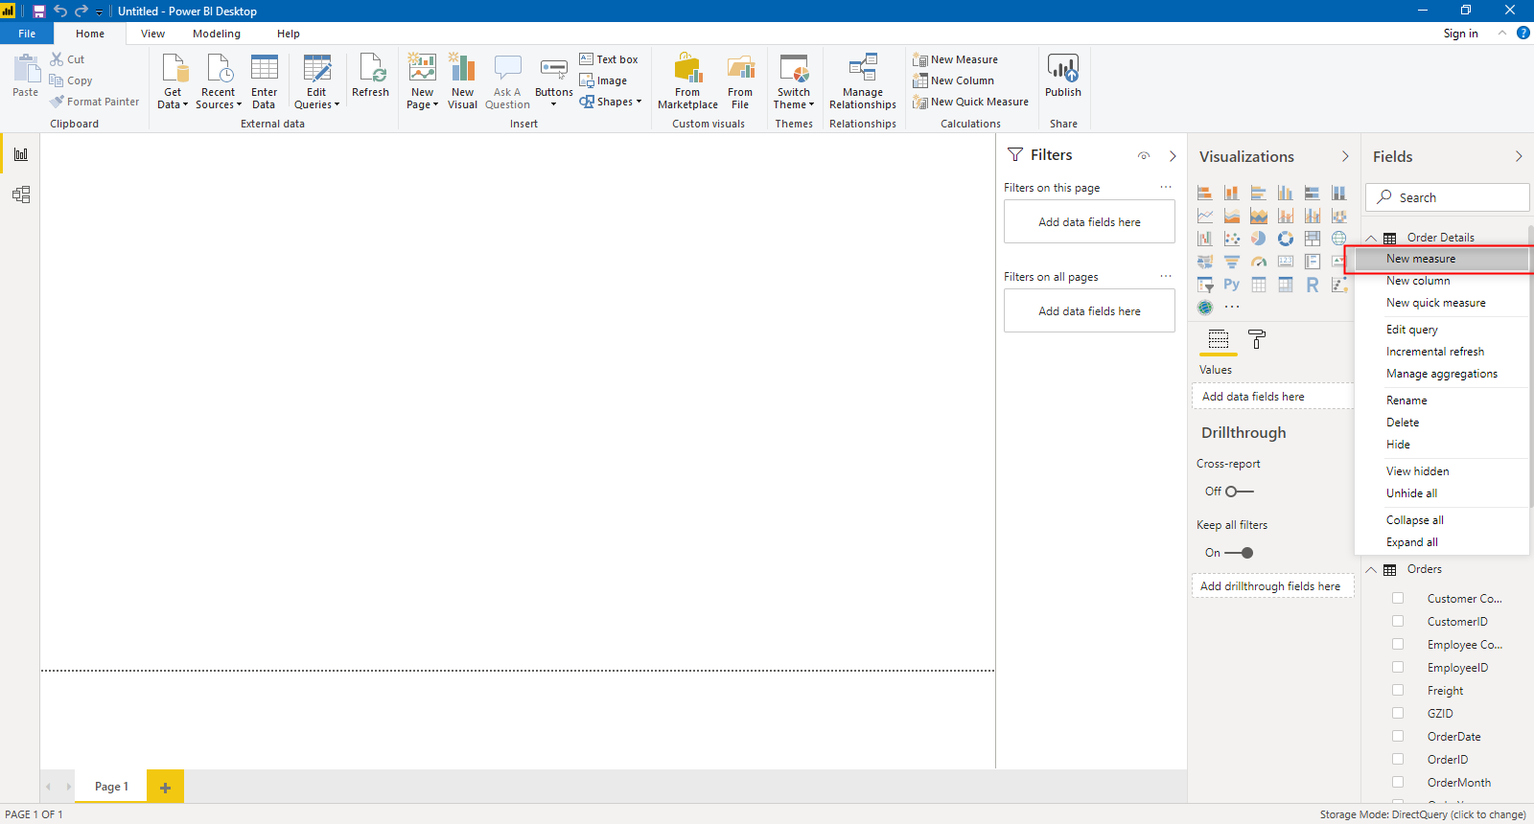
Task: Click the Undo icon in title bar
Action: tap(60, 11)
